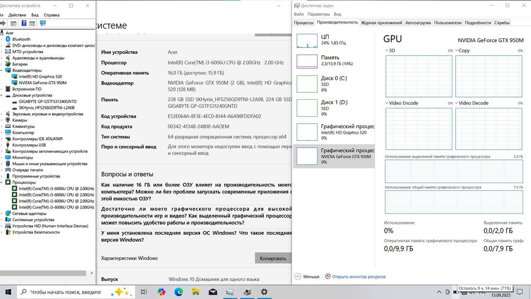Switch to Task Manager via its taskbar icon
The height and width of the screenshot is (299, 531).
[230, 292]
